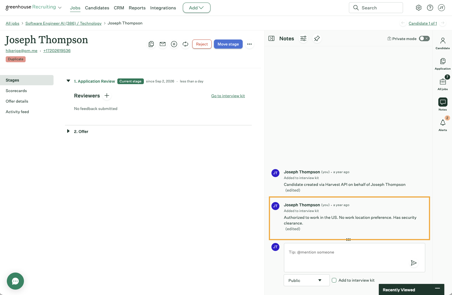
Task: Toggle Private mode switch
Action: 424,38
